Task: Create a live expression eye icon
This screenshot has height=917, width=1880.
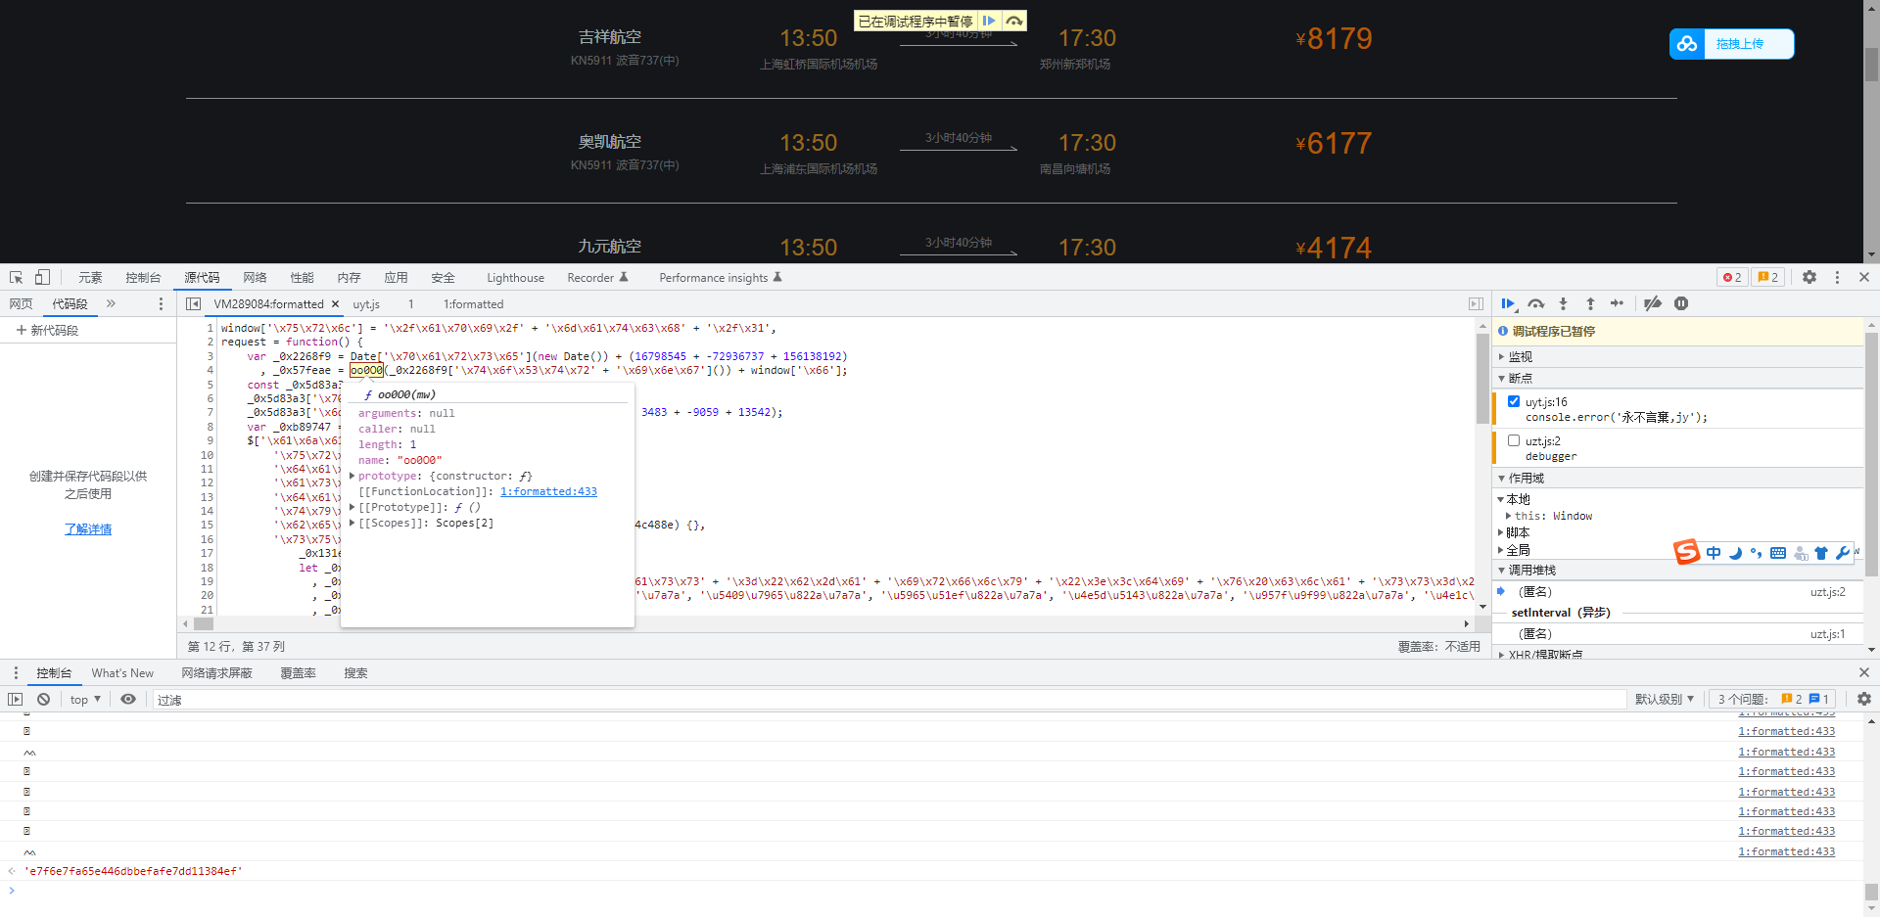Action: click(x=128, y=700)
